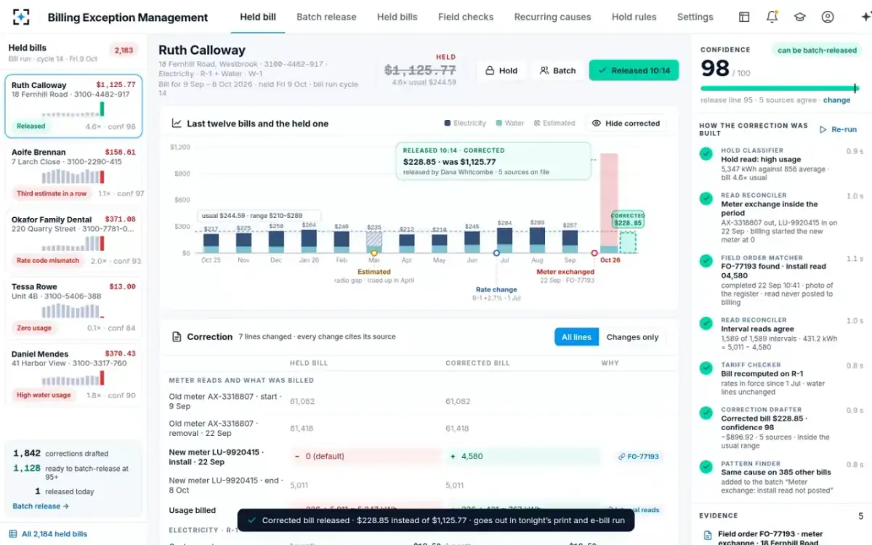
Task: Select Changes only view
Action: 632,337
